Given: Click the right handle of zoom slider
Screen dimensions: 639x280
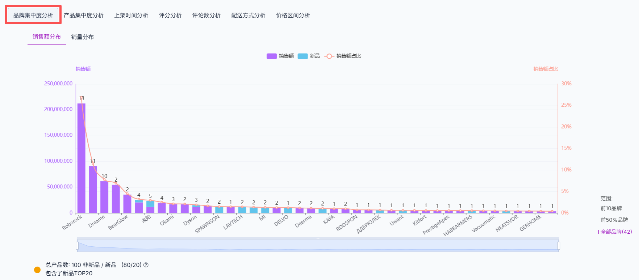Looking at the screenshot, I should coord(559,246).
